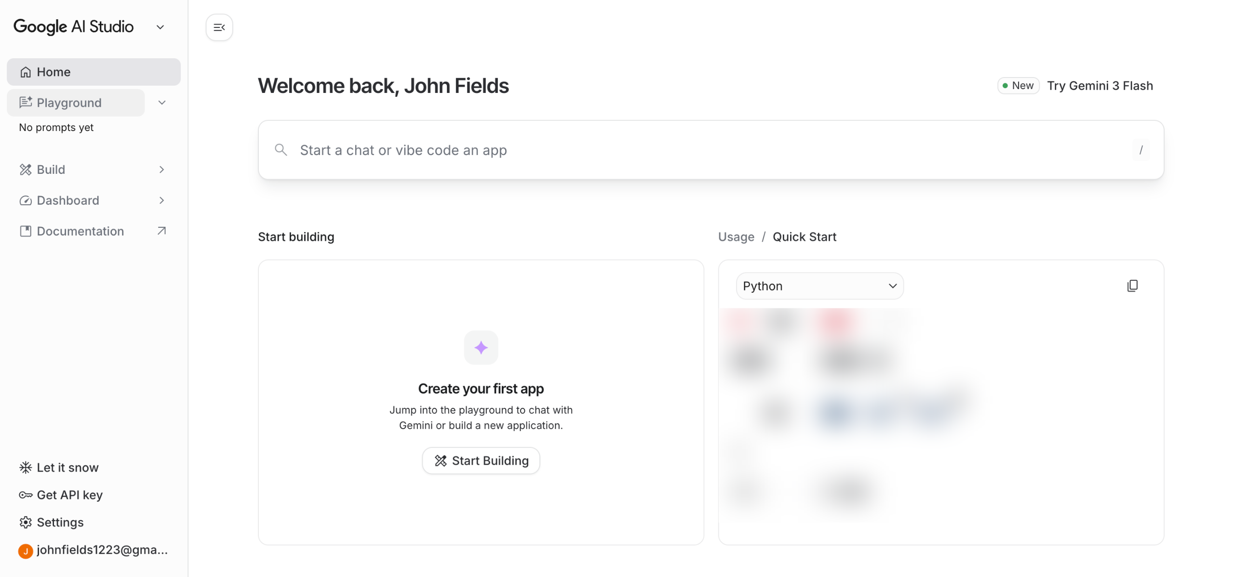Open Documentation external link arrow

click(161, 231)
